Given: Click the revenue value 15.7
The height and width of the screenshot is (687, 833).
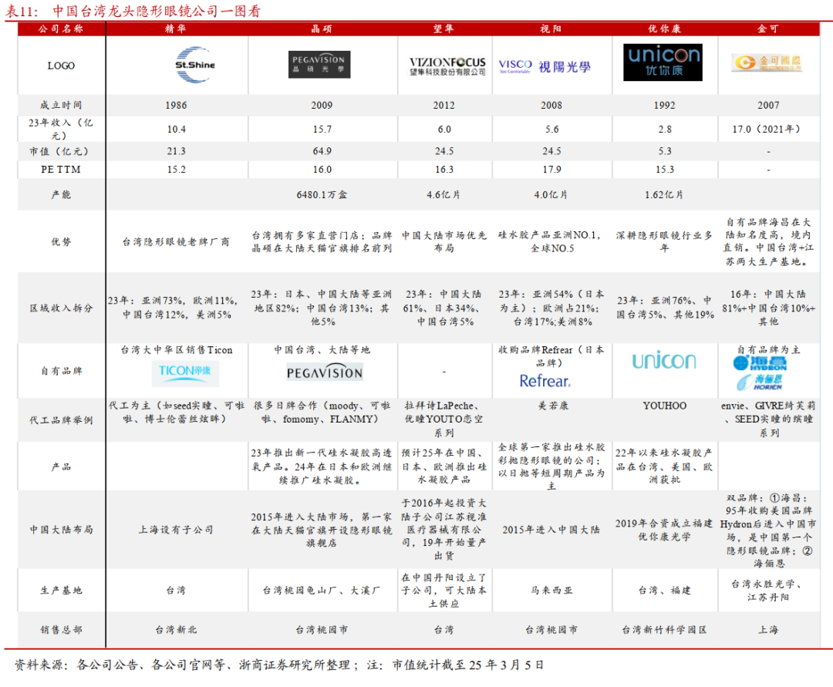Looking at the screenshot, I should [322, 129].
